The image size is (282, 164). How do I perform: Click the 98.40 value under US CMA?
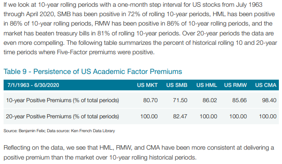tap(269, 100)
